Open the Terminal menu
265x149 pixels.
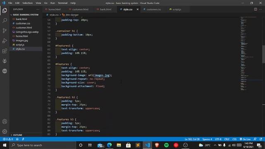pos(63,3)
